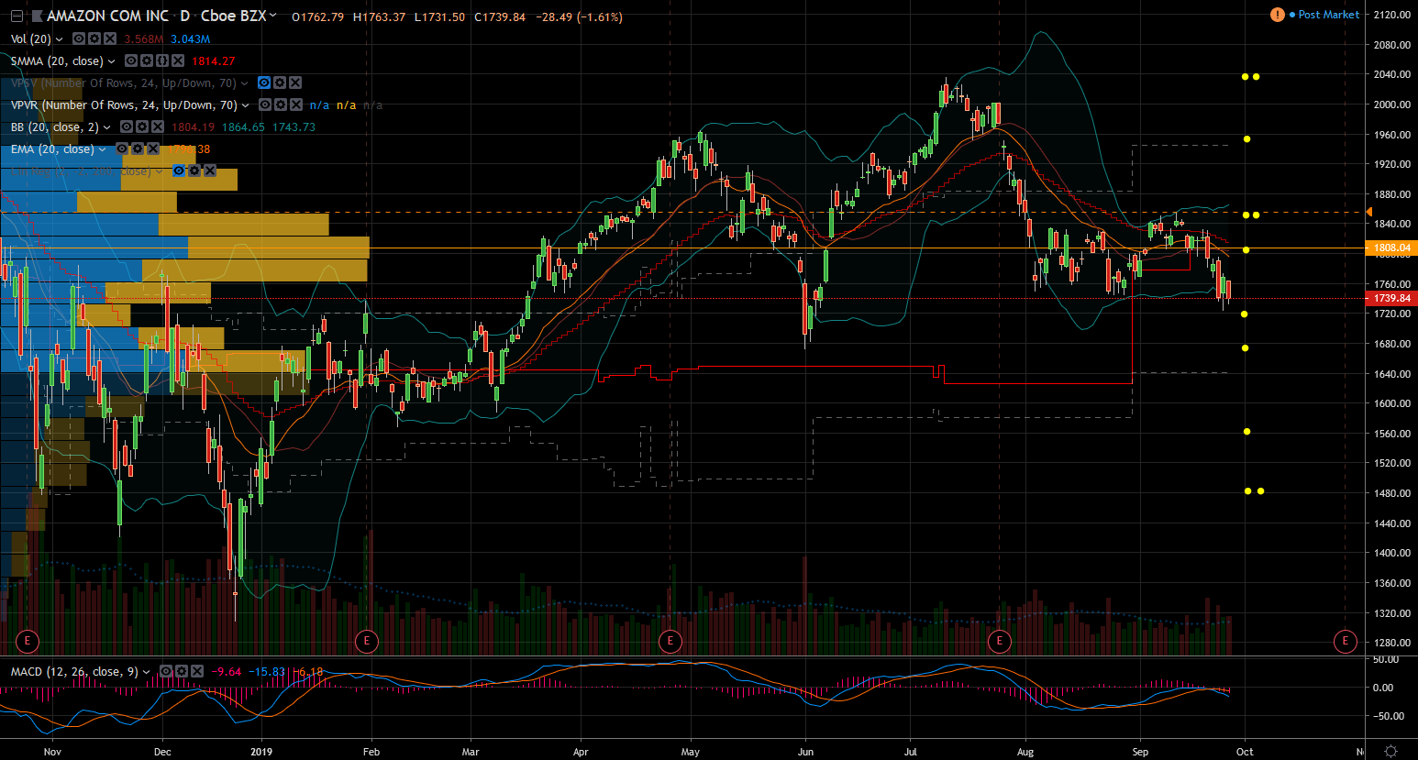The height and width of the screenshot is (760, 1418).
Task: Click the -28.49 (-1.61%) change value
Action: click(580, 17)
